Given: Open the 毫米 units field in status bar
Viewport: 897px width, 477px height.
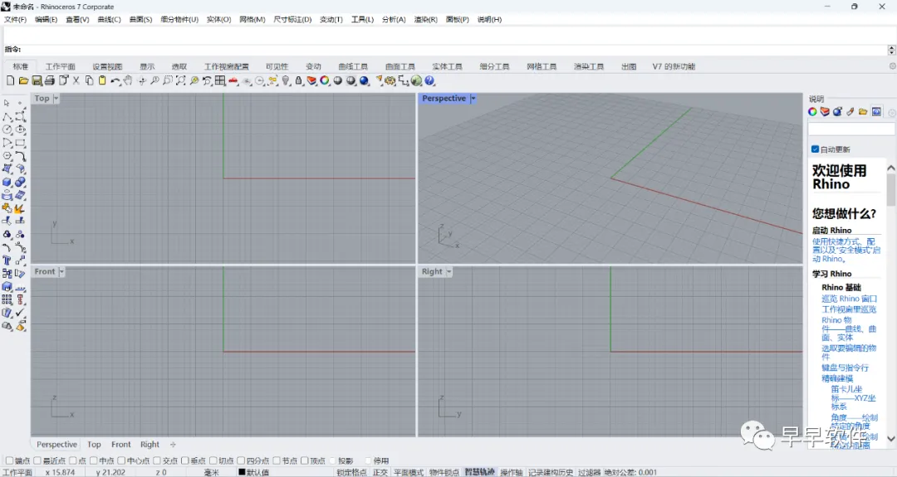Looking at the screenshot, I should click(x=212, y=472).
